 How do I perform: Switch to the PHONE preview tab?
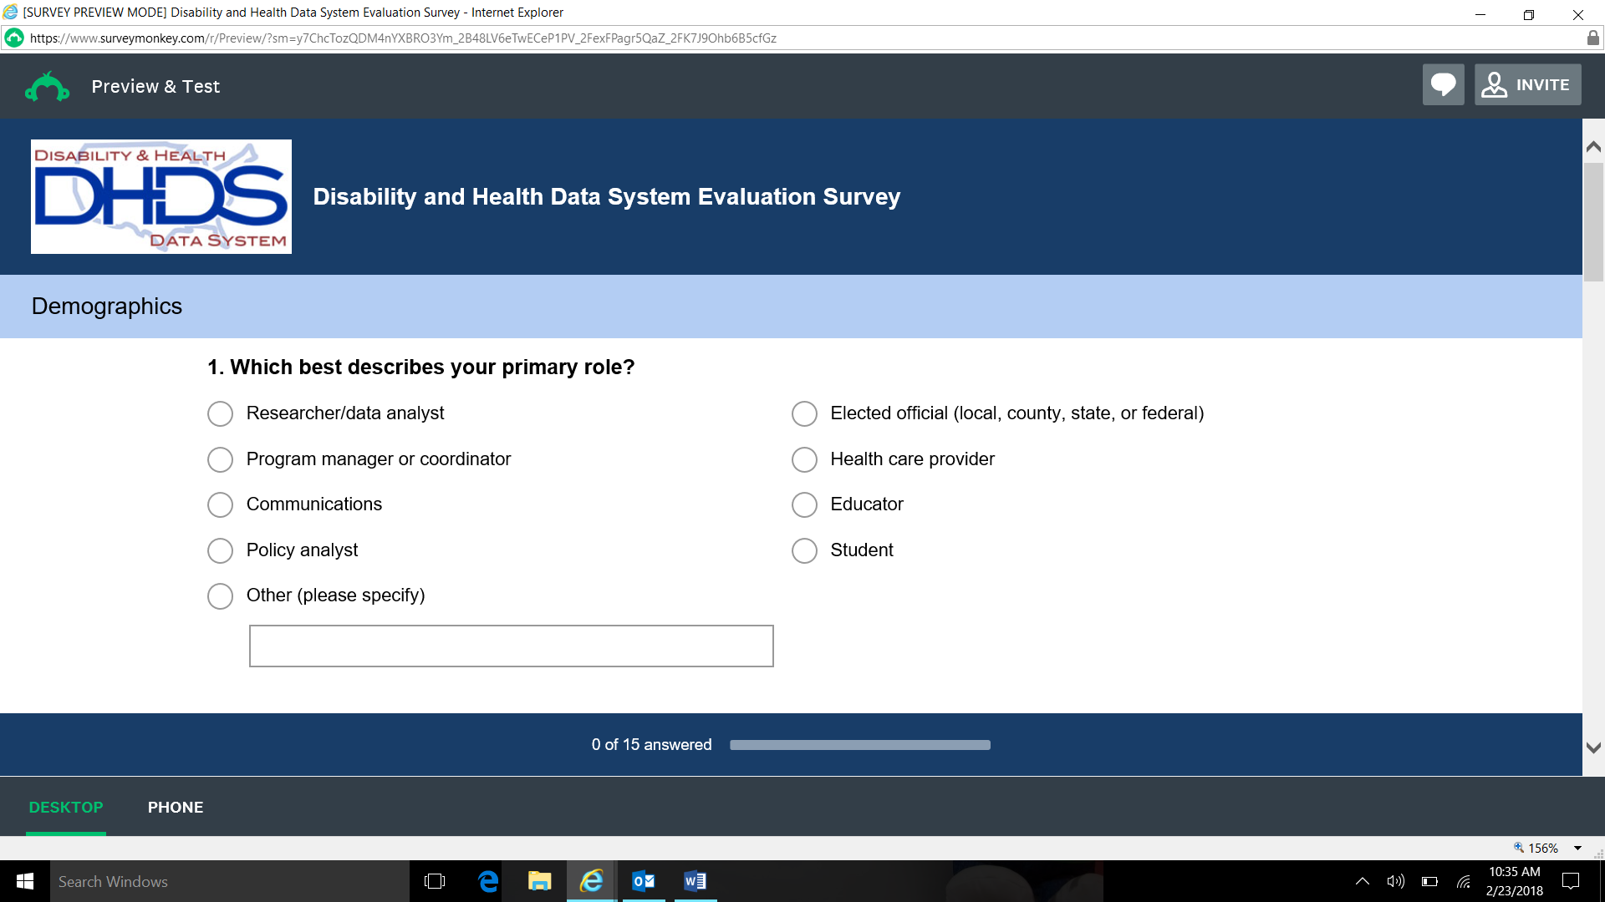[176, 808]
